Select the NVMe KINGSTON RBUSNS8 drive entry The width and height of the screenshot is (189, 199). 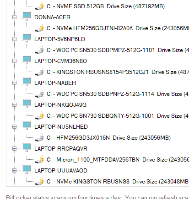pyautogui.click(x=118, y=182)
